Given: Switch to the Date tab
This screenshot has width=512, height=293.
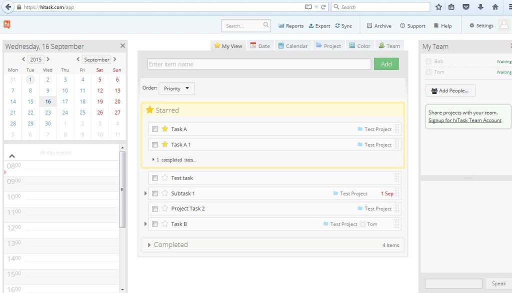Looking at the screenshot, I should 260,45.
